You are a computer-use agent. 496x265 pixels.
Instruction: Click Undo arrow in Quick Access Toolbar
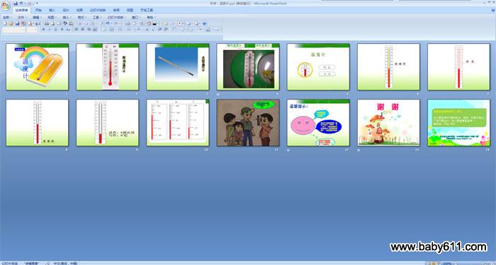[x=21, y=3]
